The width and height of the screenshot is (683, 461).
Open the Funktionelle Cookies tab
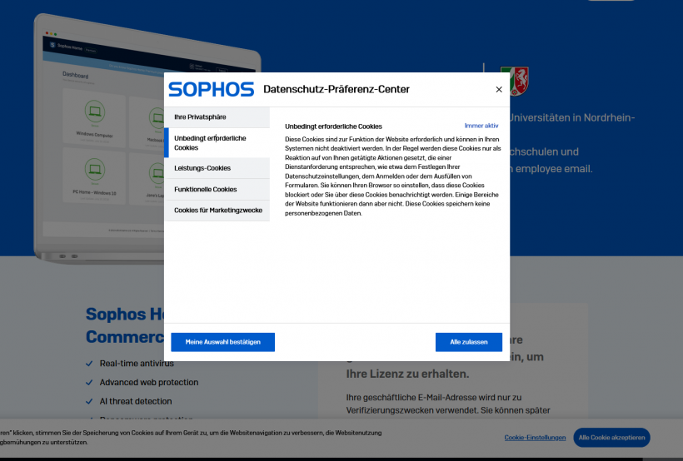pyautogui.click(x=217, y=190)
